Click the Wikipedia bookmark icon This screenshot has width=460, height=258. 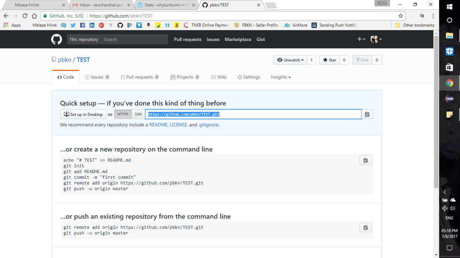point(110,25)
